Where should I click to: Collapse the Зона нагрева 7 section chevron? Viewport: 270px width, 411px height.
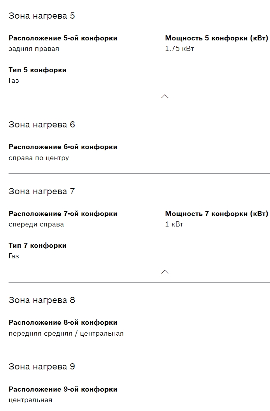pos(165,272)
